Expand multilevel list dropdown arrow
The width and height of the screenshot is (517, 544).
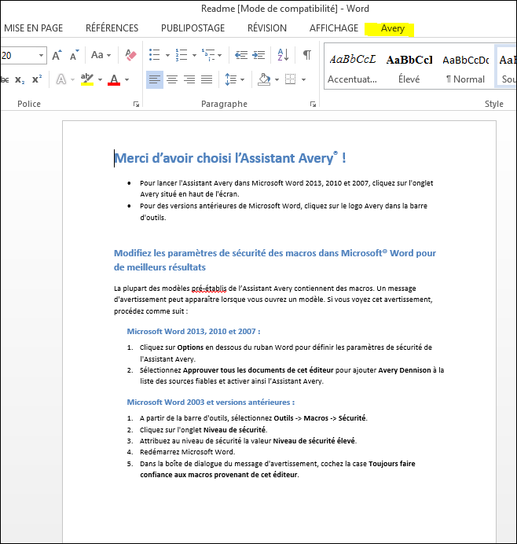coord(220,55)
